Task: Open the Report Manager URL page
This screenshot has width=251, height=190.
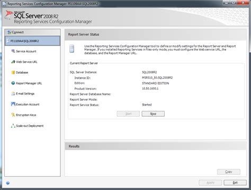Action: [29, 83]
